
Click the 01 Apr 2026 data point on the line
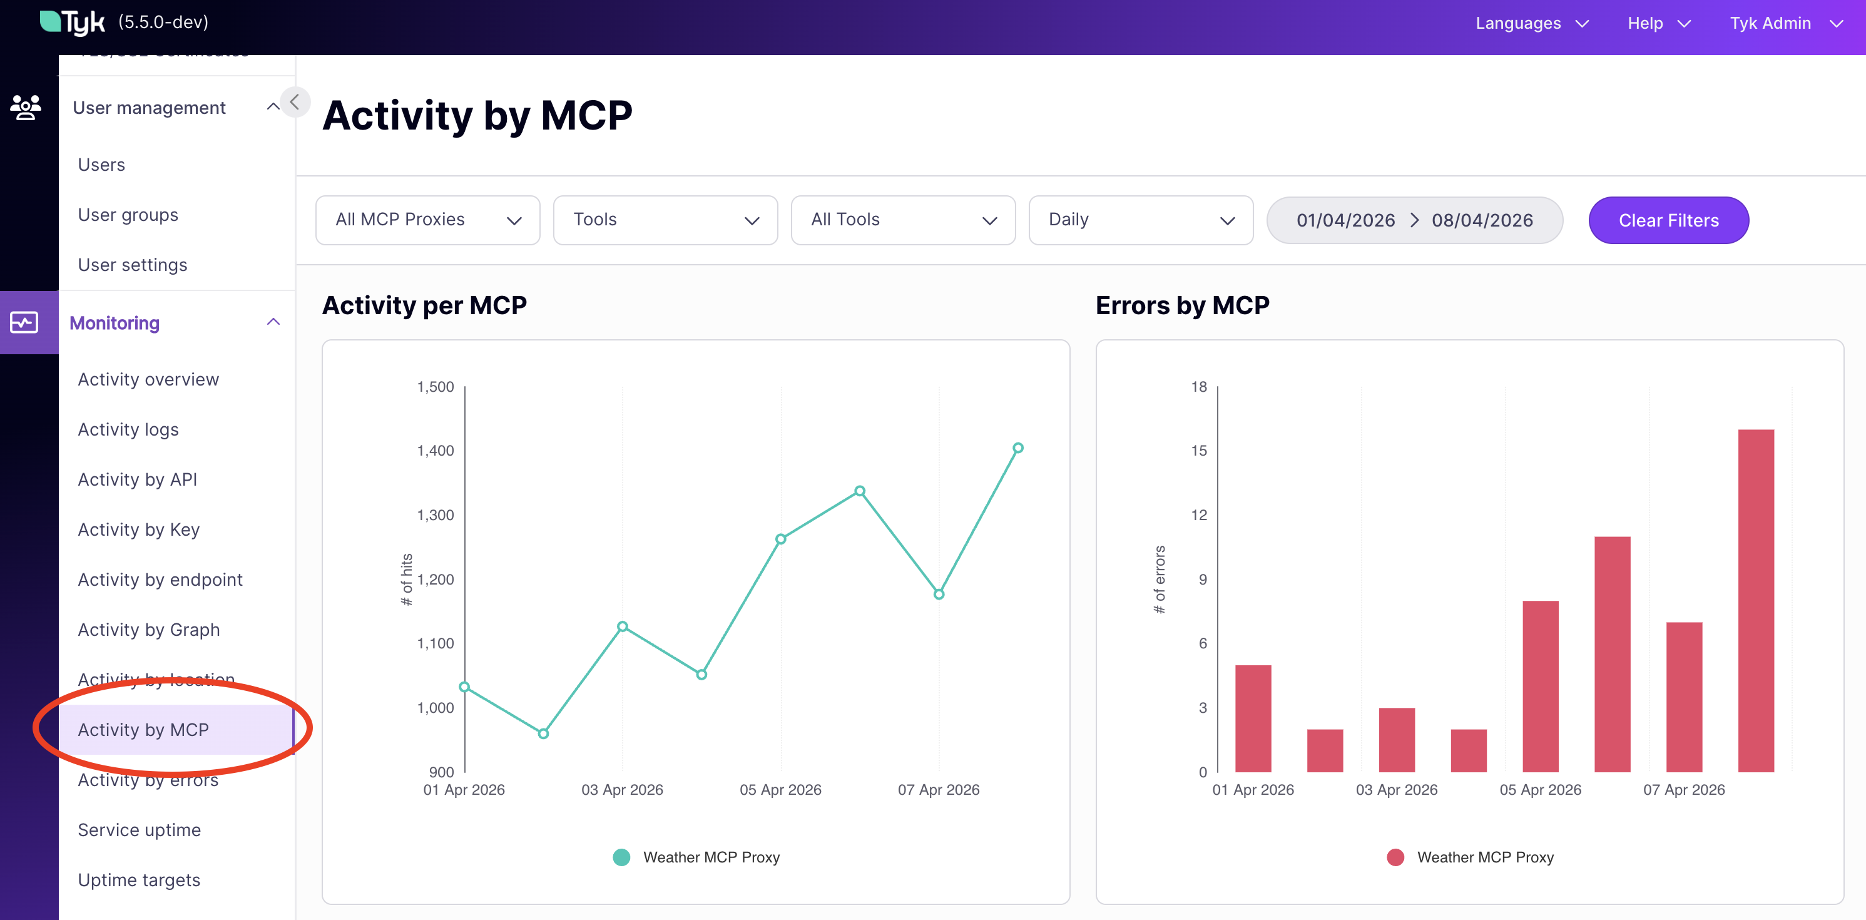pyautogui.click(x=464, y=687)
